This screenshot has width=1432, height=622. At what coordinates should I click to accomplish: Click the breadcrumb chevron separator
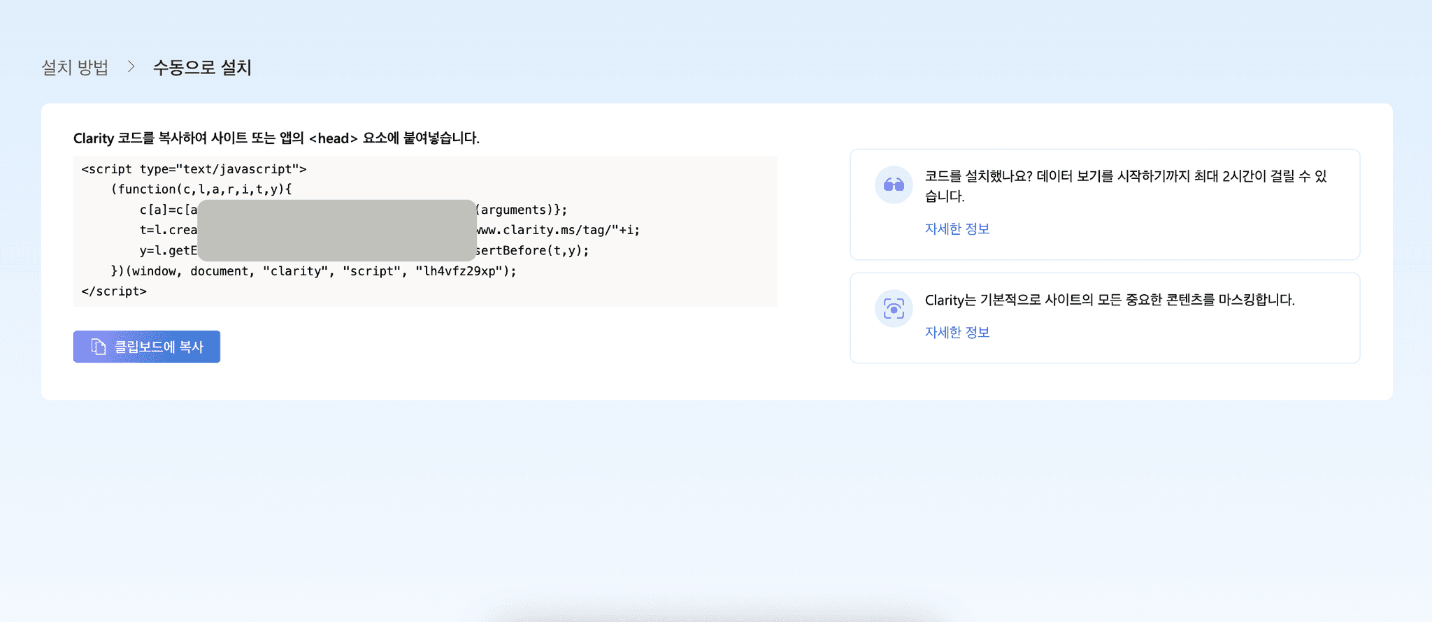(x=131, y=66)
